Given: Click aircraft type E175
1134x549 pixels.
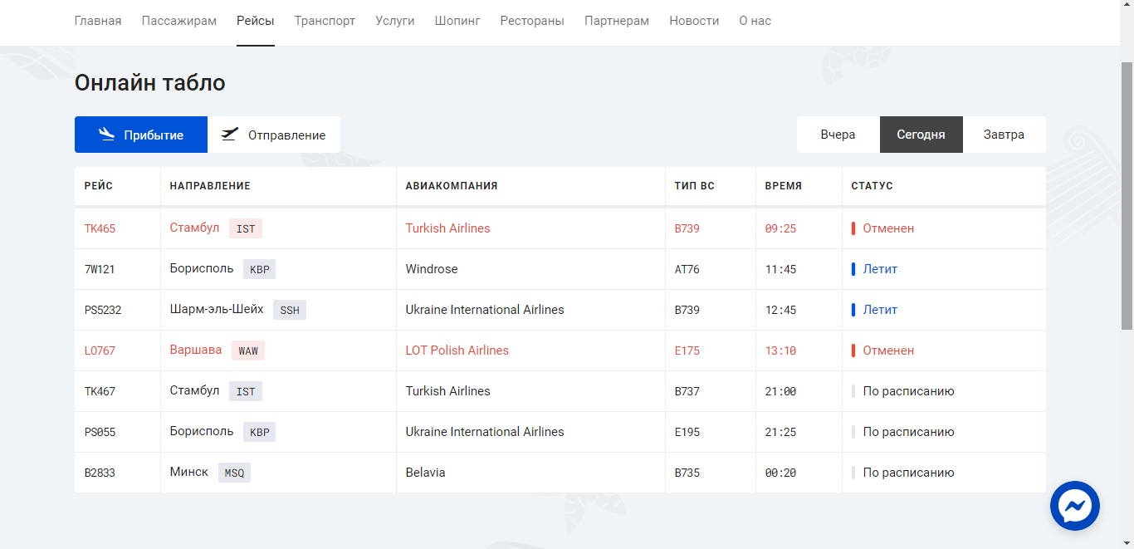Looking at the screenshot, I should (x=687, y=350).
